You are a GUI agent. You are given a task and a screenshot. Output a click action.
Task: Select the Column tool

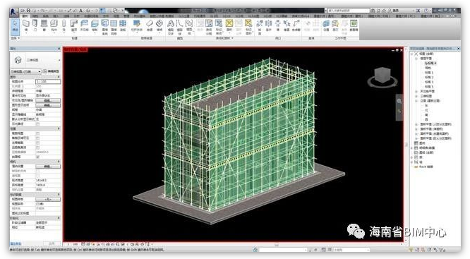(64, 26)
